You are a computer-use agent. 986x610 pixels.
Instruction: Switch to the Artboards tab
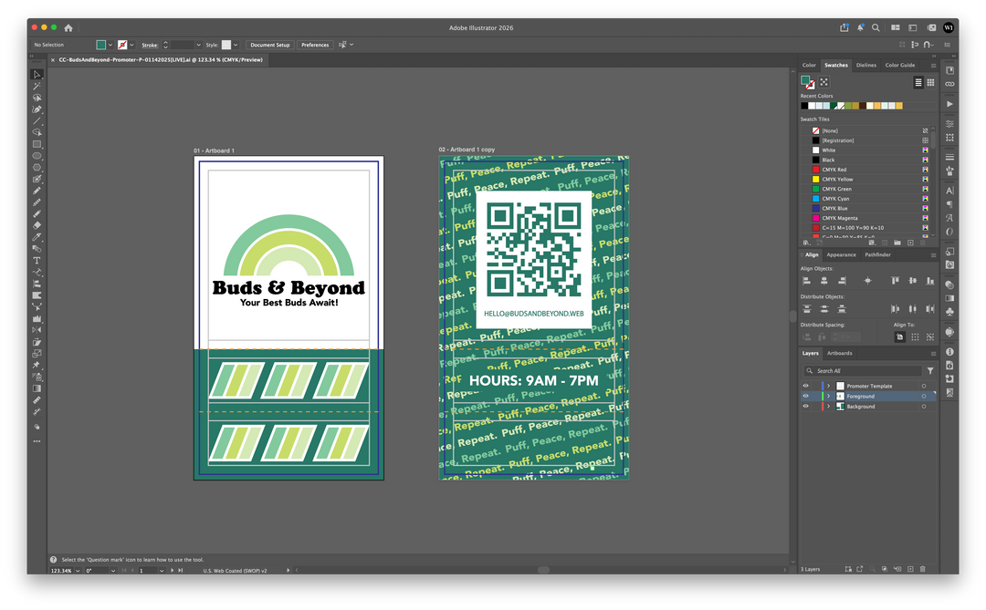tap(840, 353)
